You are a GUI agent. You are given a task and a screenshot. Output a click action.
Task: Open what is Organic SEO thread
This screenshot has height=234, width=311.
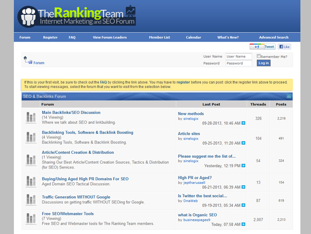click(197, 215)
